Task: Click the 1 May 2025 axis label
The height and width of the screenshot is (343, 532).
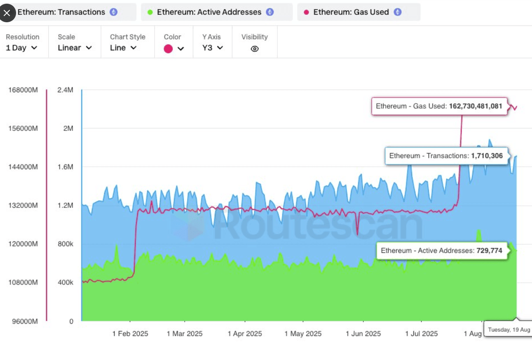Action: 303,334
